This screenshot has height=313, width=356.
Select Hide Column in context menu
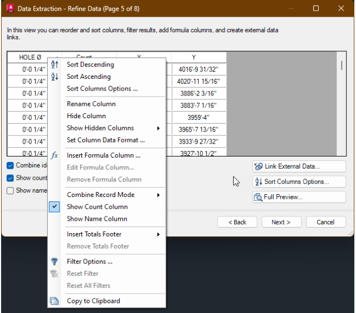(107, 116)
